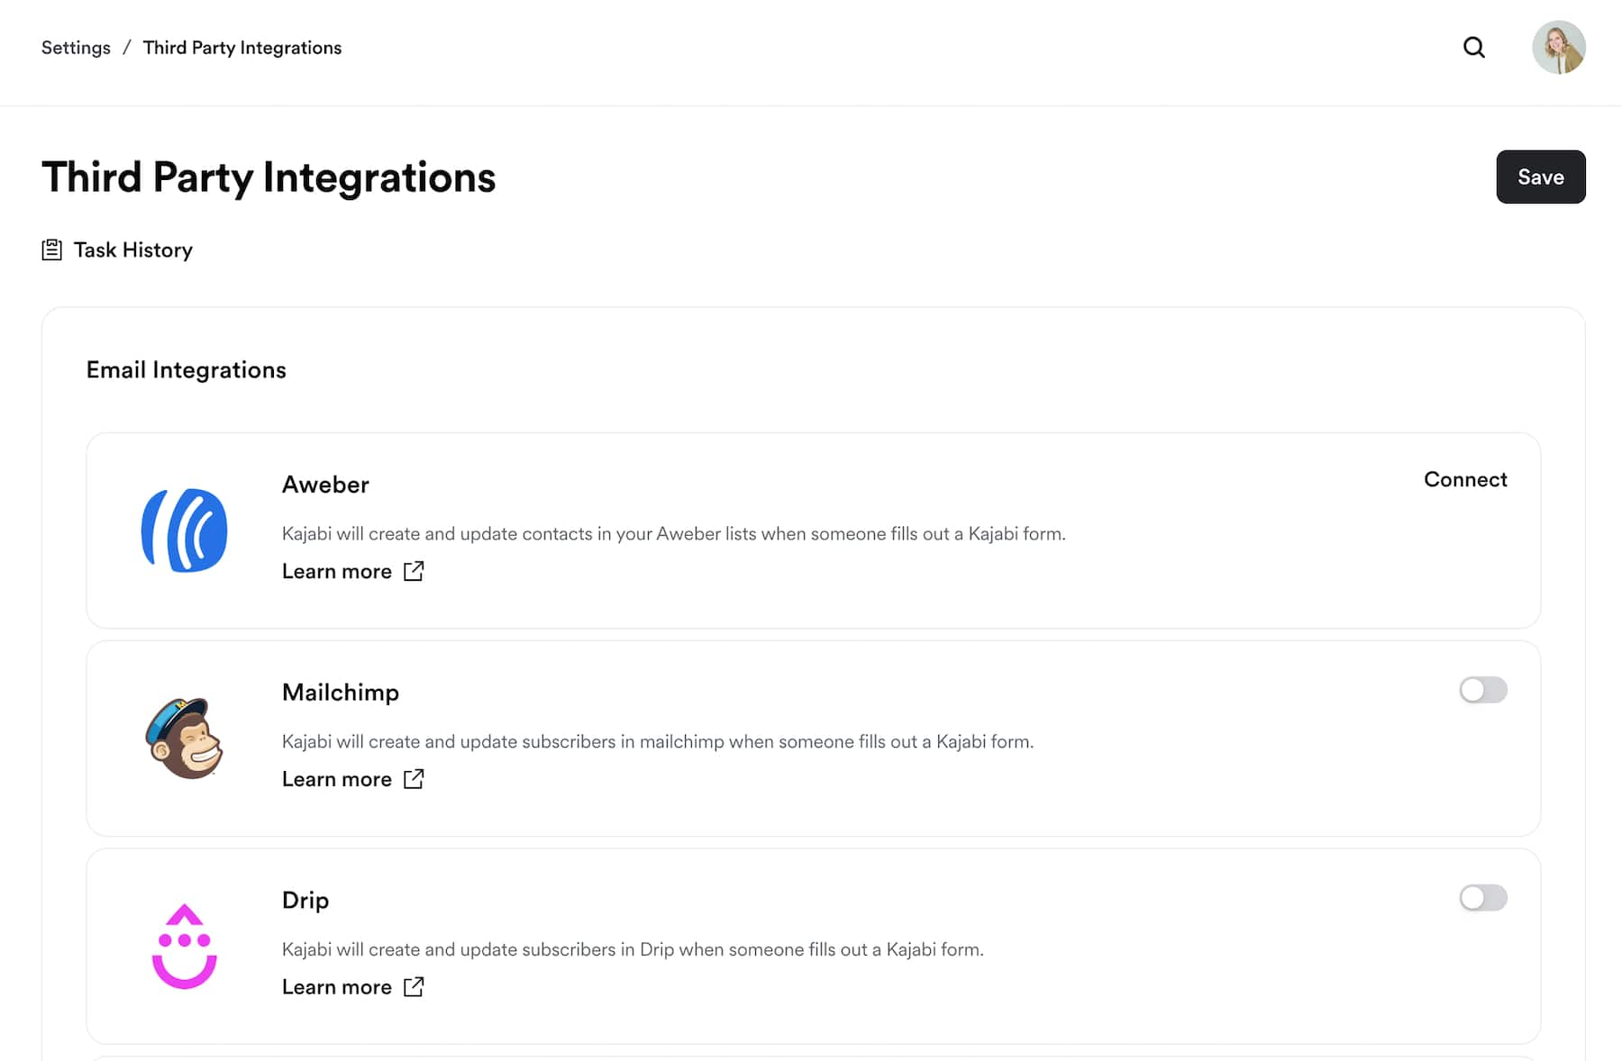Click the Mailchimp monkey logo
The width and height of the screenshot is (1622, 1061).
185,739
